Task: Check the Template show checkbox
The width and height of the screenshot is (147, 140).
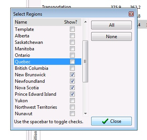Action: [72, 29]
